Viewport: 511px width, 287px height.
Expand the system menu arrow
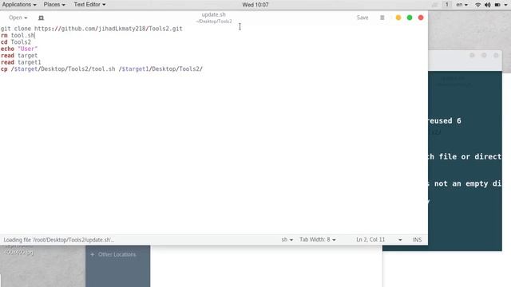(506, 5)
